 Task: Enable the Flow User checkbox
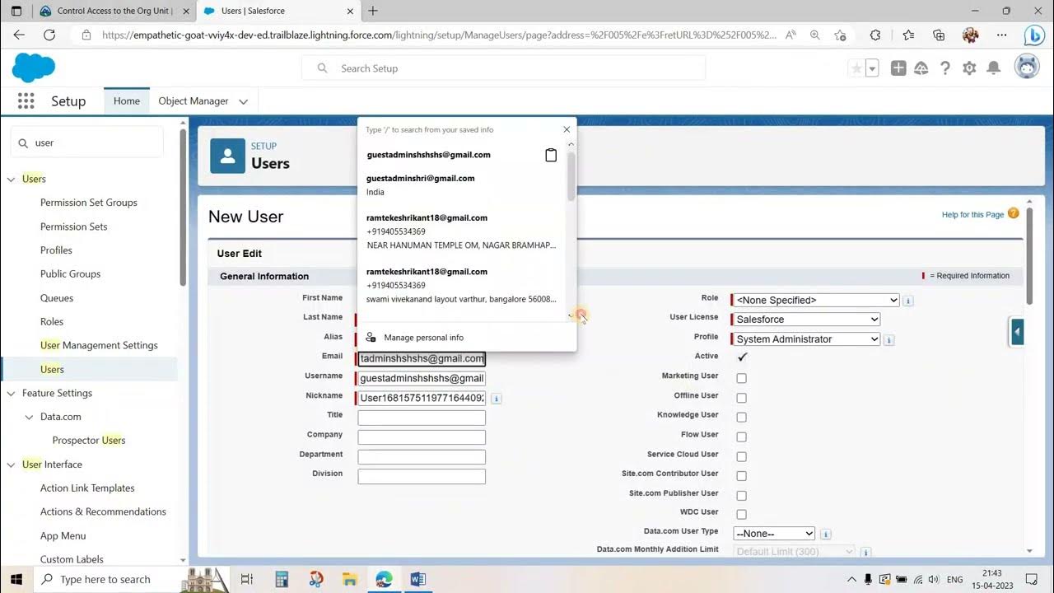(x=741, y=437)
